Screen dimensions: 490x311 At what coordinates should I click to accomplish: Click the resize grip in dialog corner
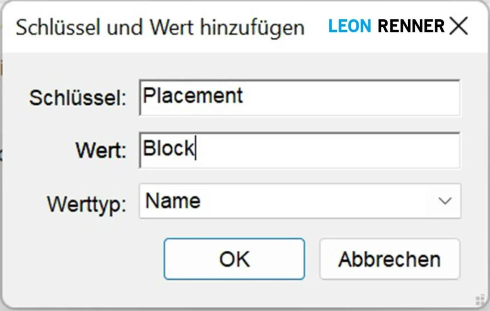click(479, 299)
